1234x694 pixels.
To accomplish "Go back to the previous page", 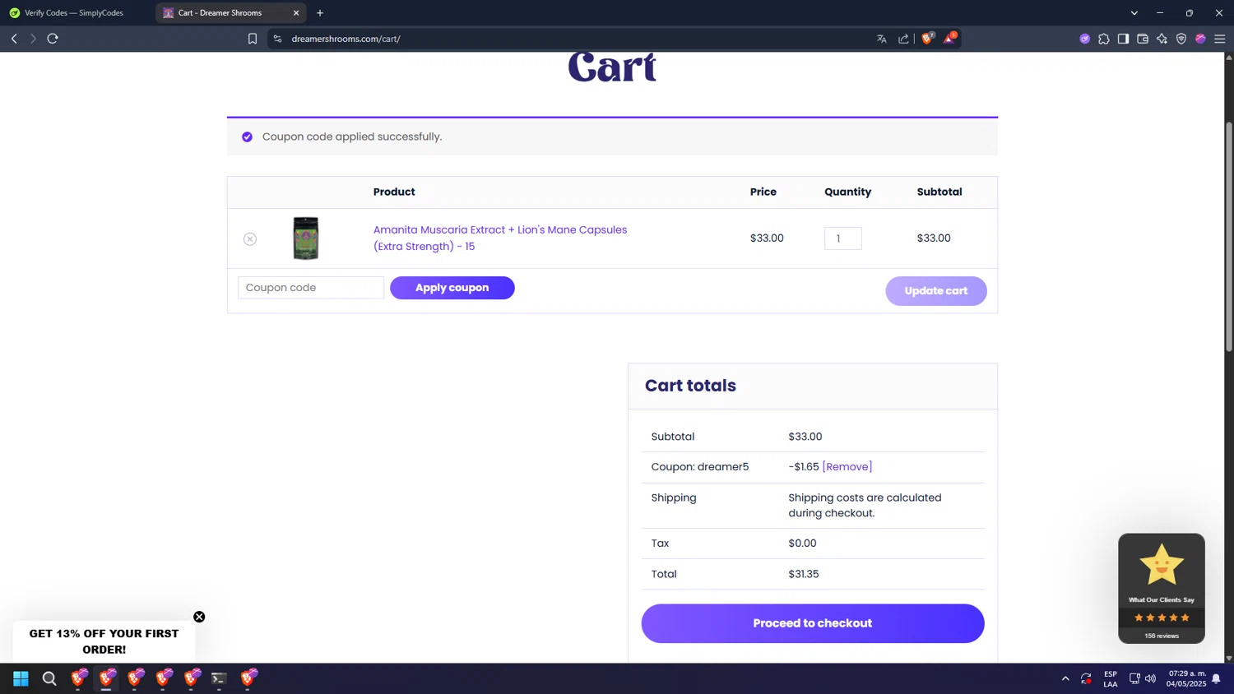I will pyautogui.click(x=14, y=39).
